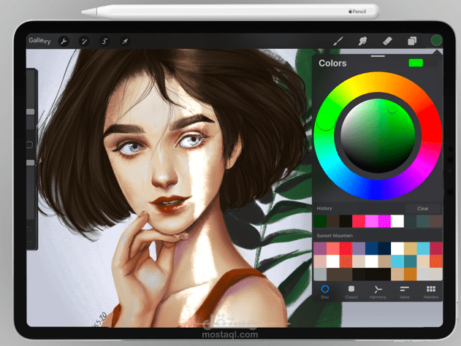Choose the black swatch in History
The height and width of the screenshot is (346, 461).
pyautogui.click(x=346, y=221)
